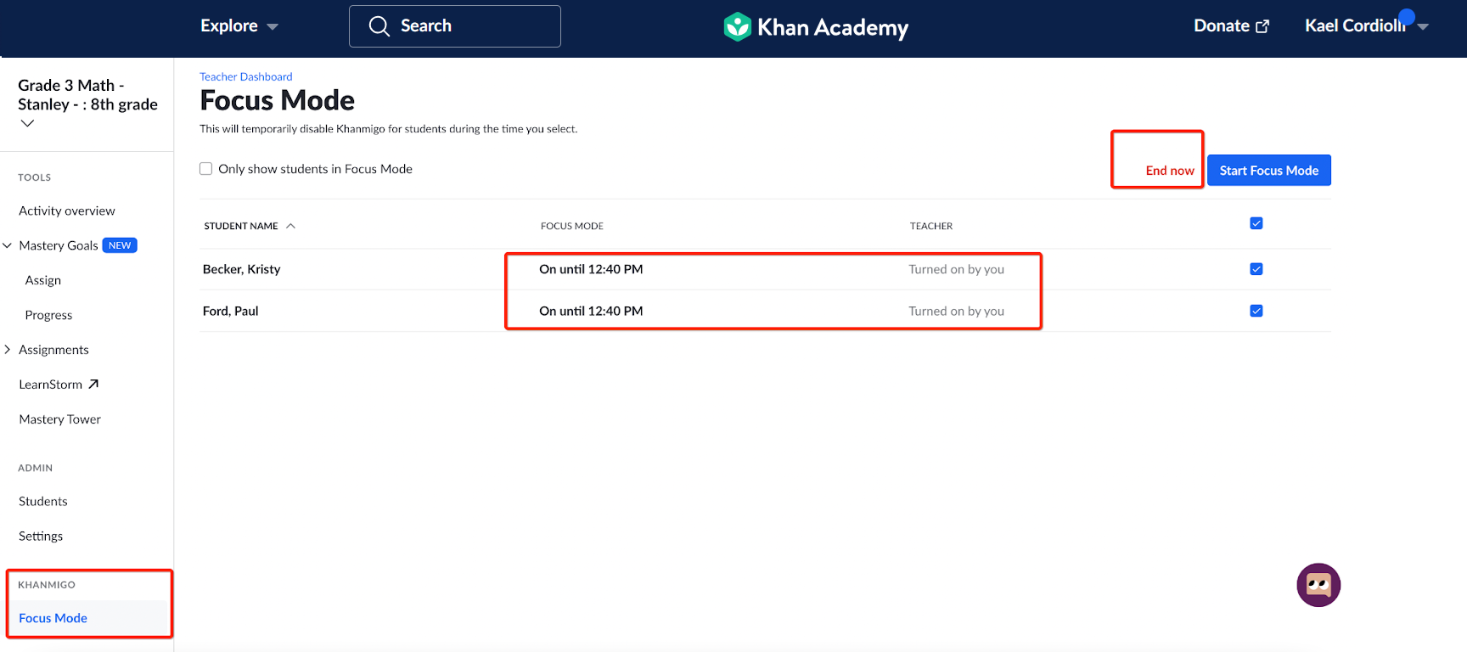This screenshot has height=652, width=1467.
Task: Click the blue notification dot
Action: point(1407,16)
